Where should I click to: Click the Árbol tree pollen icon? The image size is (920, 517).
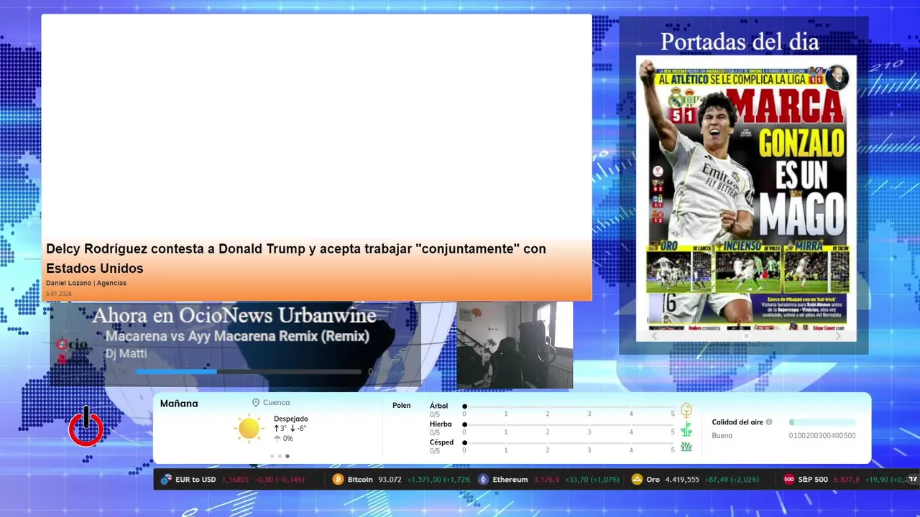(686, 410)
